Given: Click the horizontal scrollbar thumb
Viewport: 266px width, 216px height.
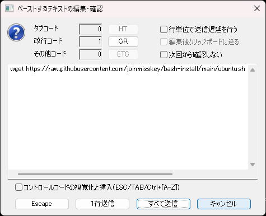Looking at the screenshot, I should pos(95,174).
